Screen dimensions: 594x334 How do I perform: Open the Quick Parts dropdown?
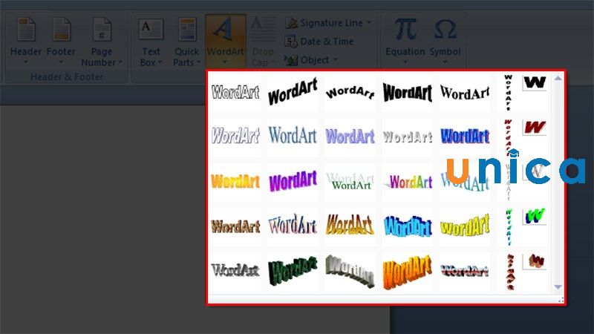tap(187, 42)
